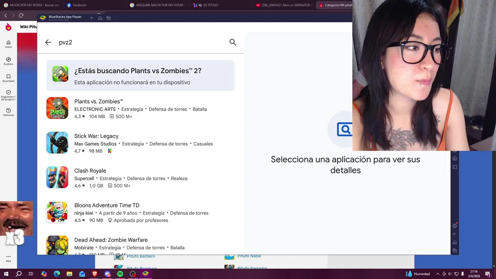Click Historial in the Fandom sidebar
This screenshot has height=279, width=496.
[9, 112]
